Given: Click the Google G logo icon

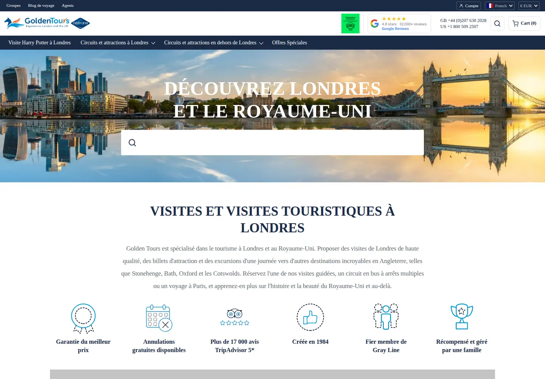Looking at the screenshot, I should [x=375, y=23].
